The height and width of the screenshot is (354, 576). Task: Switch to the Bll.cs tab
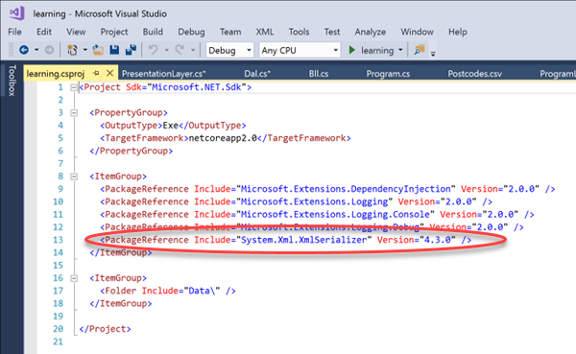319,74
